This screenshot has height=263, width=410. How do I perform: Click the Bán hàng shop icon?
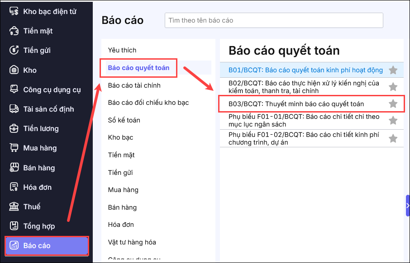click(14, 168)
